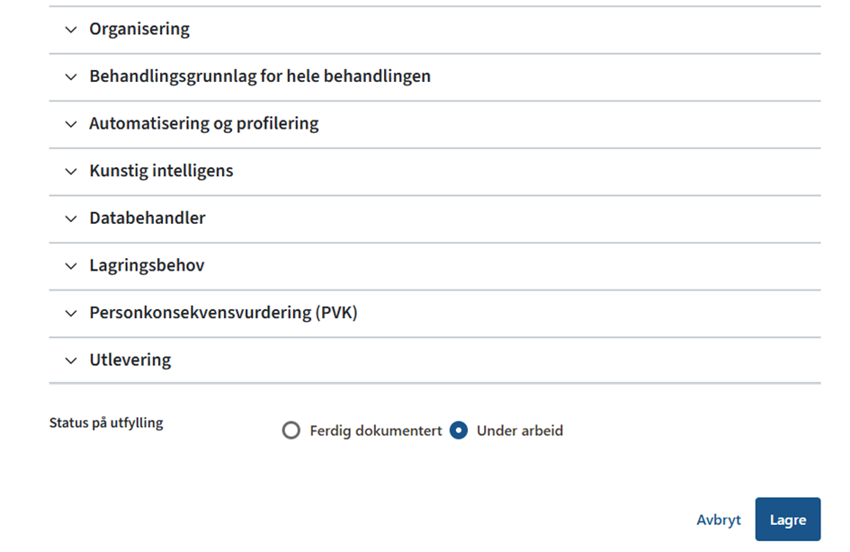Open the Kunstig intelligens section heading
Viewport: 850px width, 552px height.
[x=161, y=171]
